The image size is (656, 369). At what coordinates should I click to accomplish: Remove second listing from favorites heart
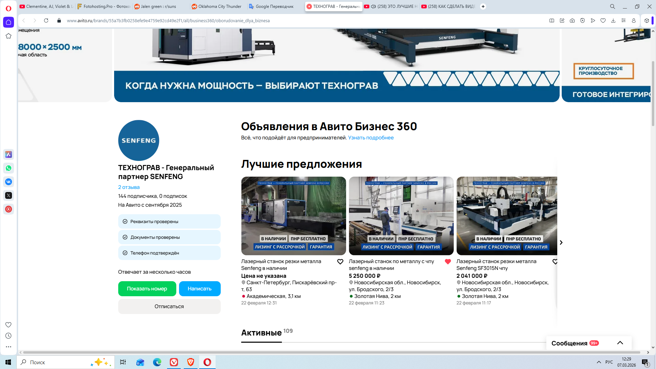448,262
